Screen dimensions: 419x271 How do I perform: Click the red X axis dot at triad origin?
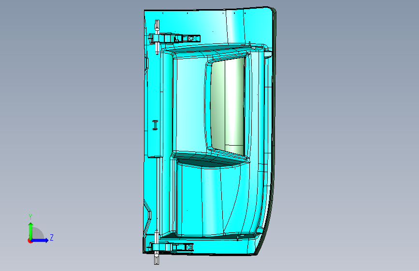click(30, 241)
